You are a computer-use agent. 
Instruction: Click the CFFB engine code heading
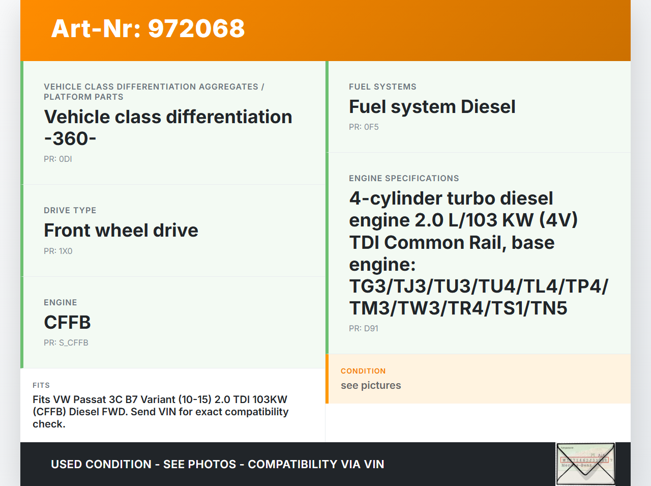tap(67, 322)
